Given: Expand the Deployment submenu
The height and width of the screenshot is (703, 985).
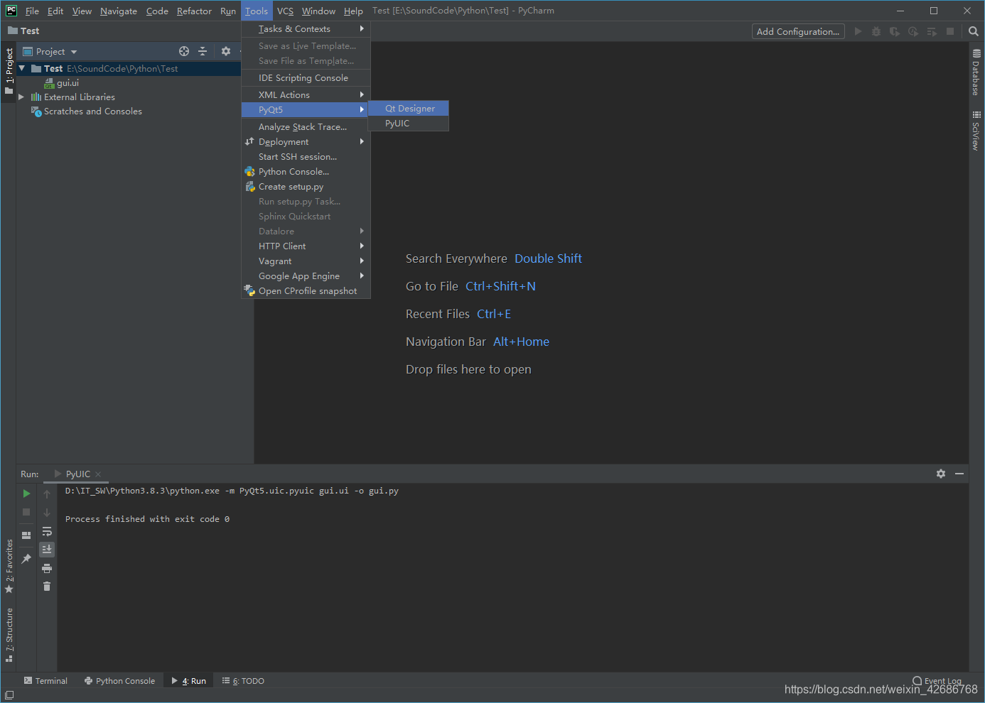Looking at the screenshot, I should pyautogui.click(x=306, y=142).
